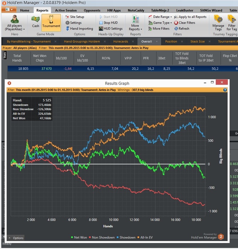Open the HM Apps tab

(x=114, y=10)
